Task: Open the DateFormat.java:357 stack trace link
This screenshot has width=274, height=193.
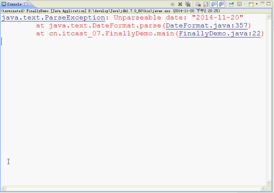Action: tap(207, 26)
